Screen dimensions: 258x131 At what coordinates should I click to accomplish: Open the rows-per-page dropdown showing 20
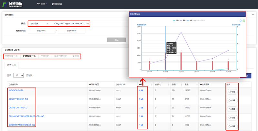click(x=18, y=75)
